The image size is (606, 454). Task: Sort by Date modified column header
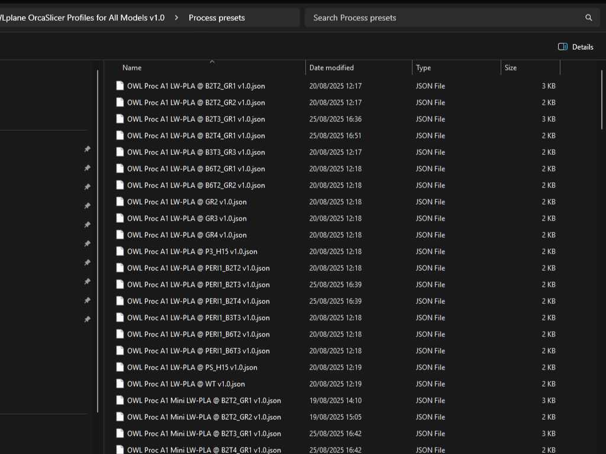click(331, 68)
